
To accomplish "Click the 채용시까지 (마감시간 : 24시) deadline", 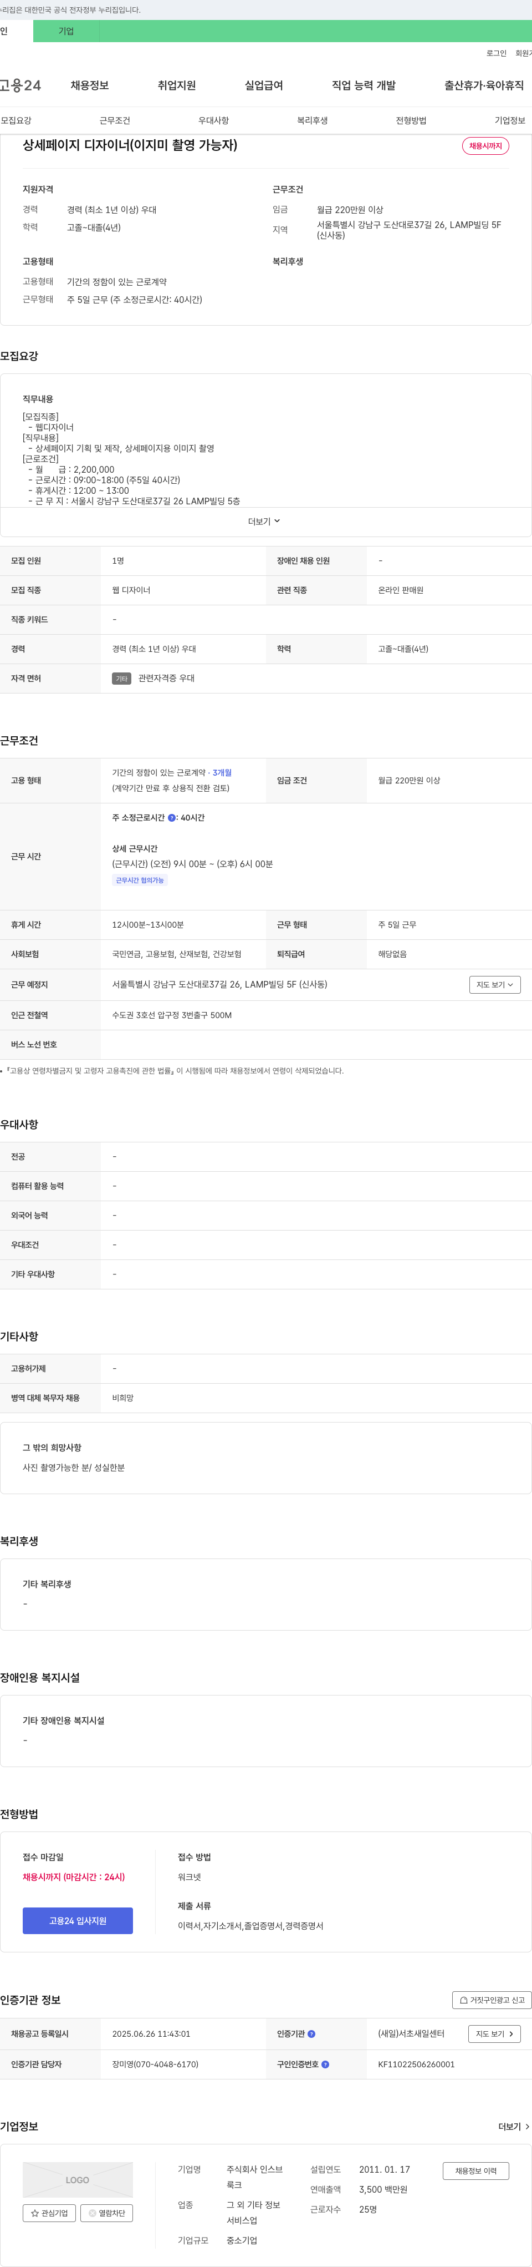I will pos(74,1877).
